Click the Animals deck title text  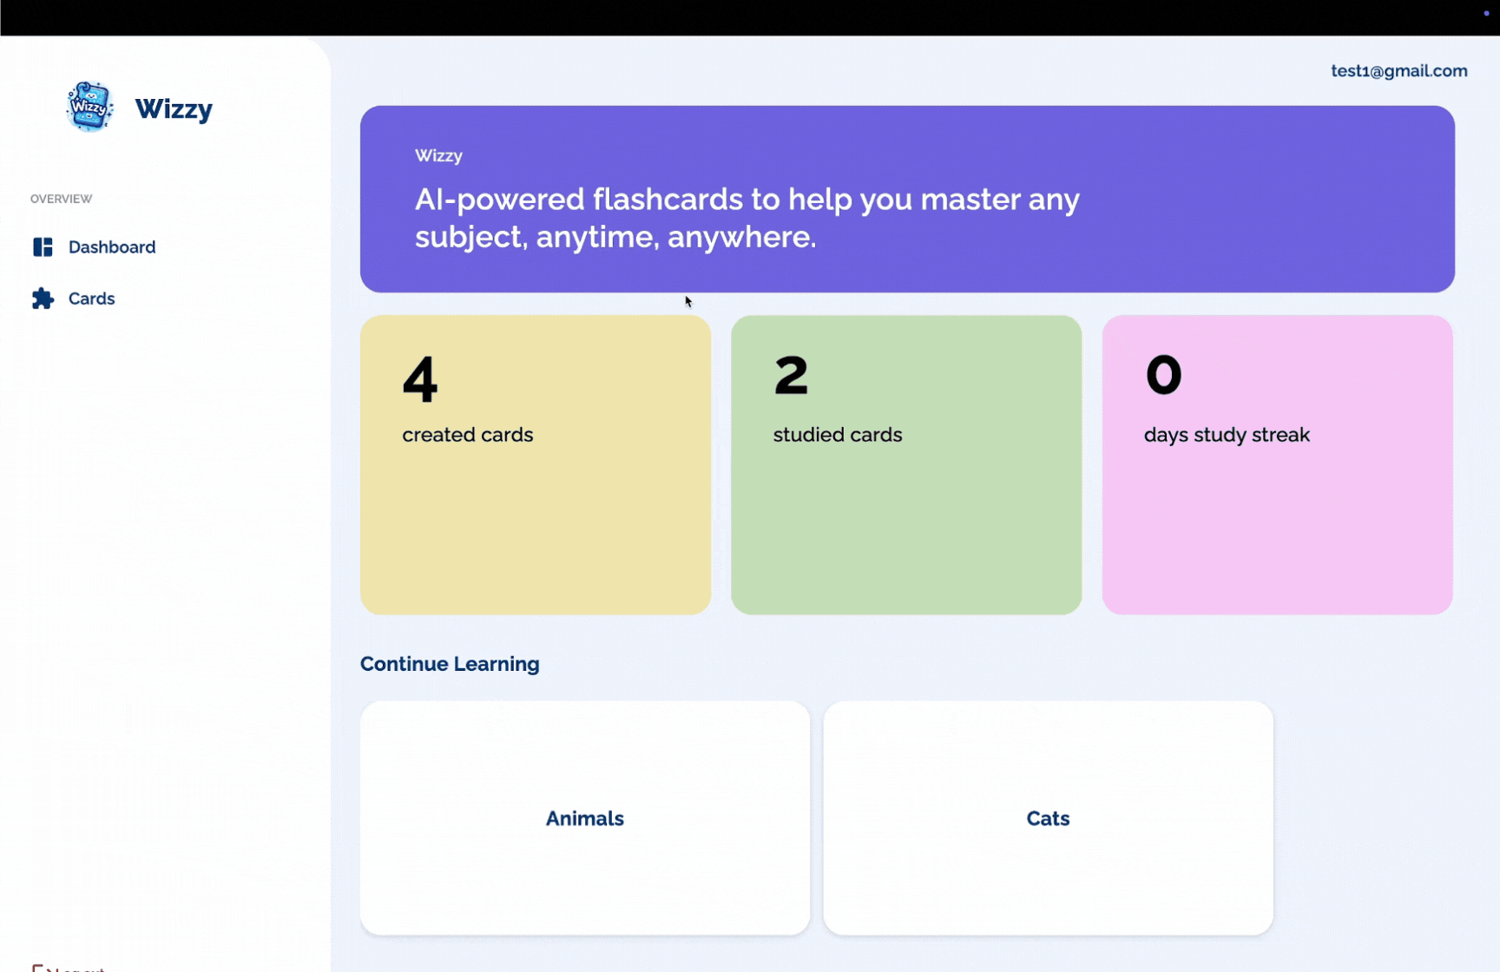click(x=584, y=818)
